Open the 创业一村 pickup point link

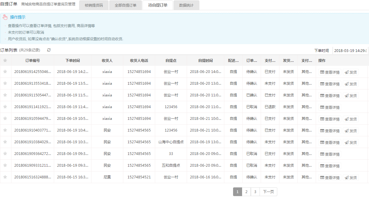[171, 72]
